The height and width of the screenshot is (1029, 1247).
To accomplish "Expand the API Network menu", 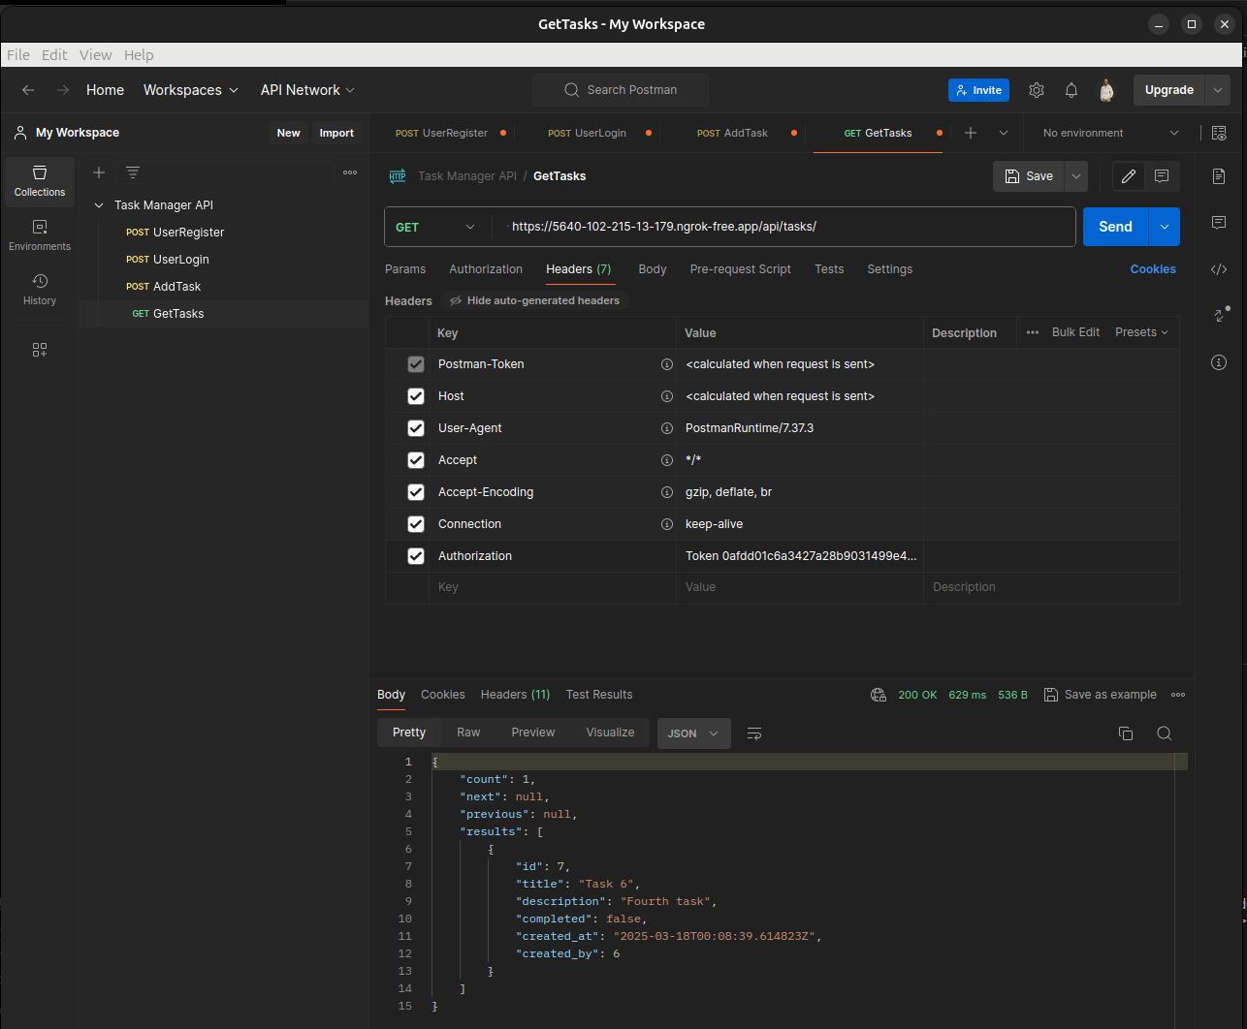I will coord(307,90).
